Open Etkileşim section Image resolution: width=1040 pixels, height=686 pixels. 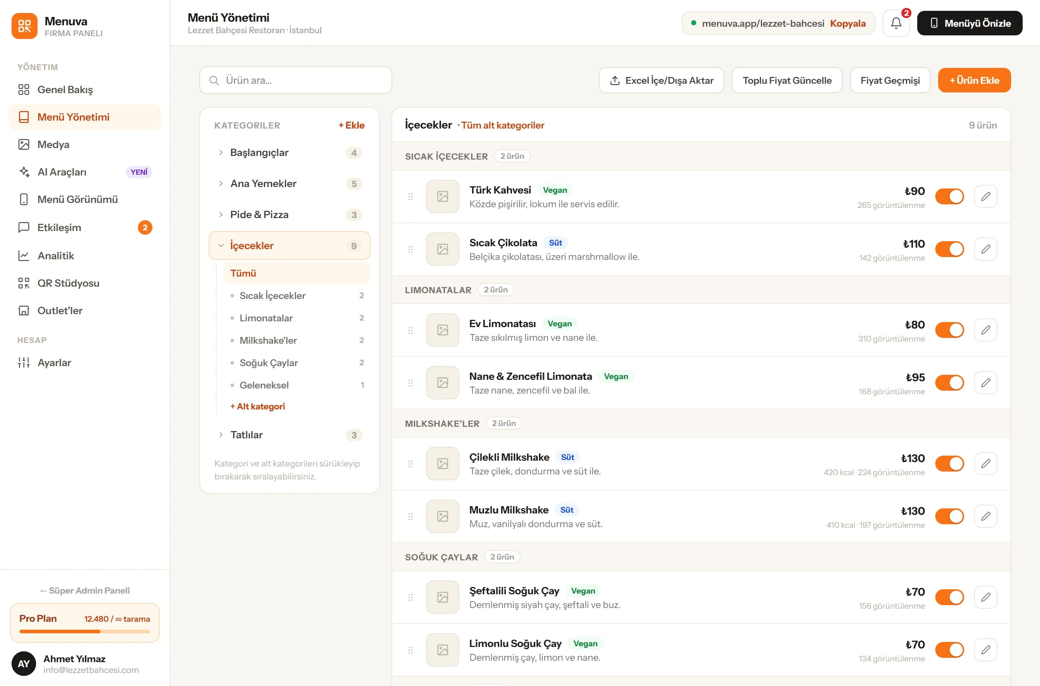tap(85, 227)
